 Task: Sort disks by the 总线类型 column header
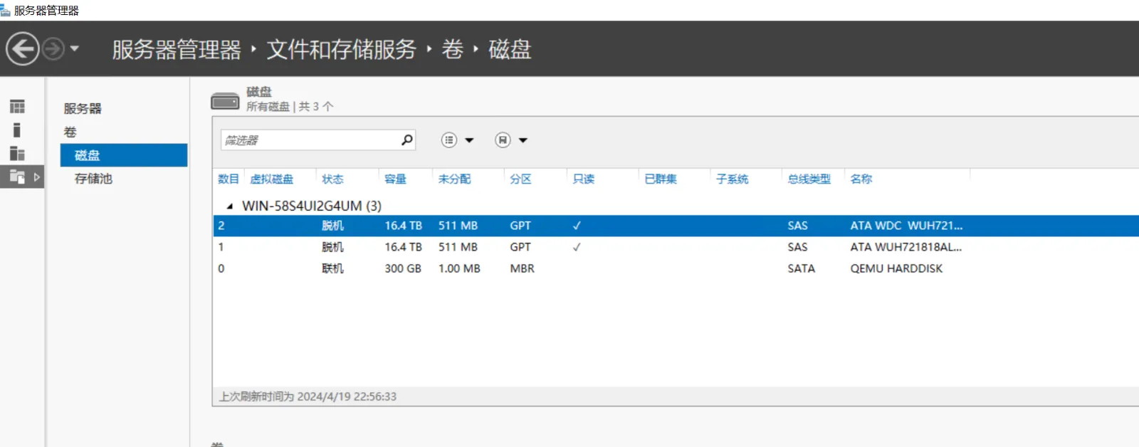pyautogui.click(x=809, y=179)
